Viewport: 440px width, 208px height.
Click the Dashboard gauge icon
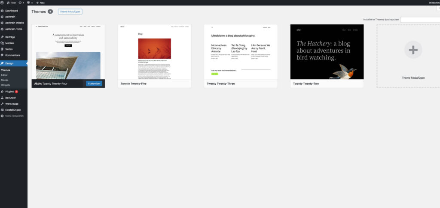pyautogui.click(x=2, y=11)
